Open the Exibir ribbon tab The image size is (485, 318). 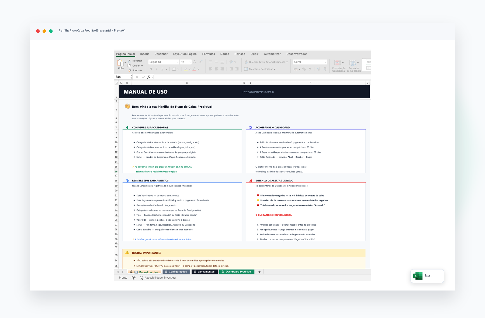tap(254, 54)
